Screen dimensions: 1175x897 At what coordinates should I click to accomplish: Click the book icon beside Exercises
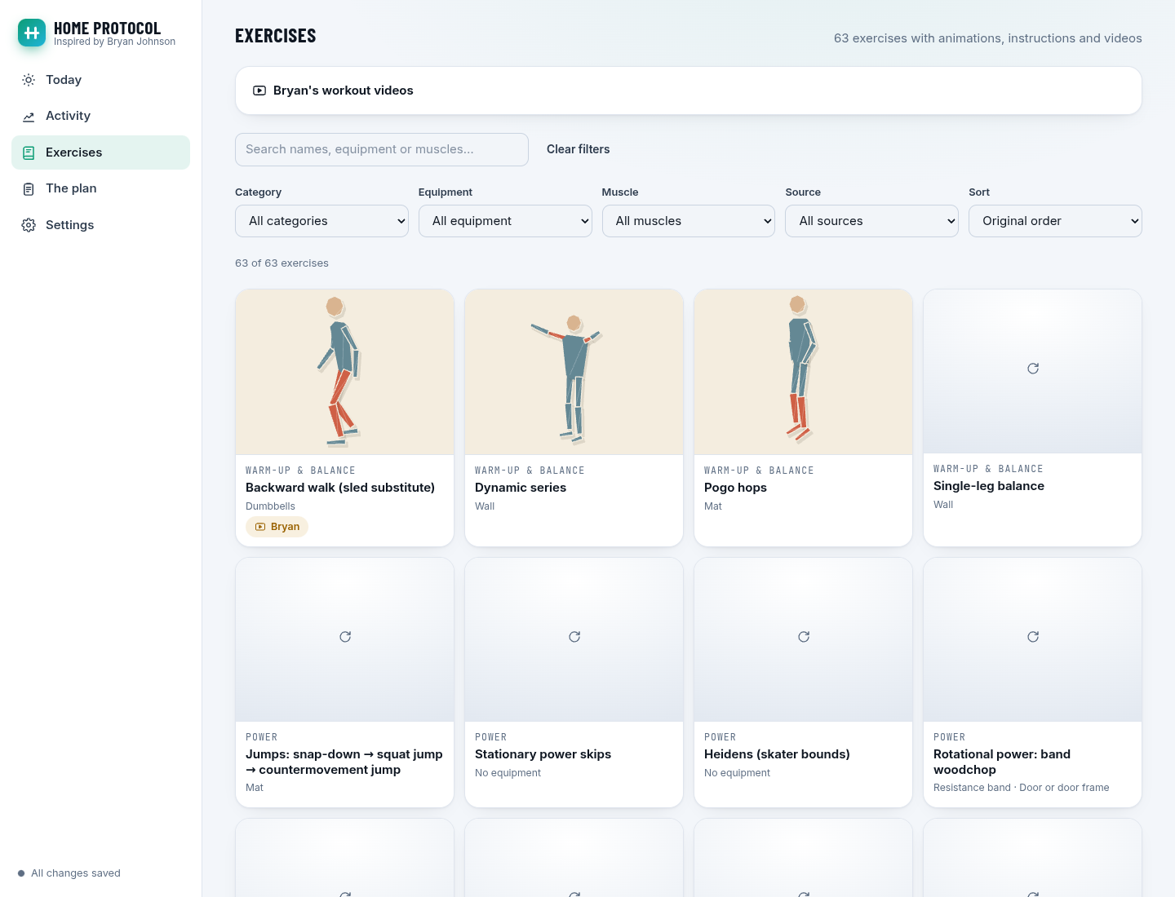click(x=29, y=152)
